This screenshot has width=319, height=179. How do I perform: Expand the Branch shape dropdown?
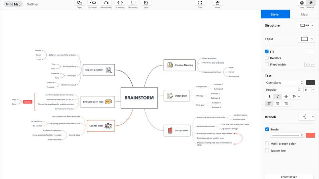[x=306, y=117]
